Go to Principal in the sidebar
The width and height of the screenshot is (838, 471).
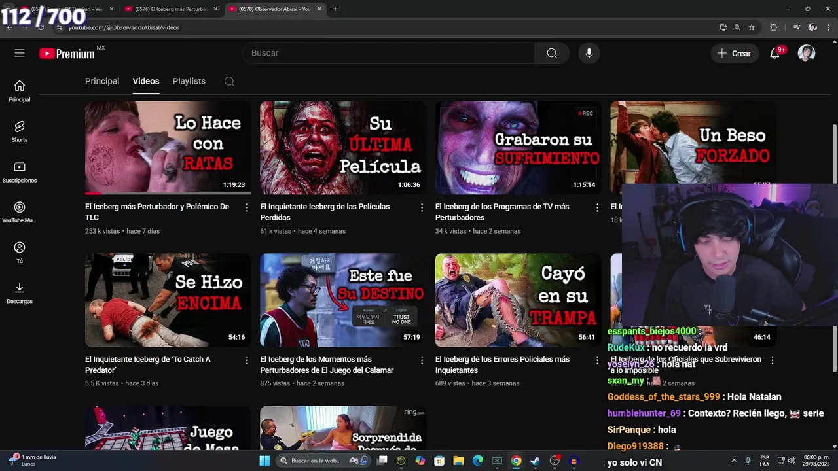point(20,92)
